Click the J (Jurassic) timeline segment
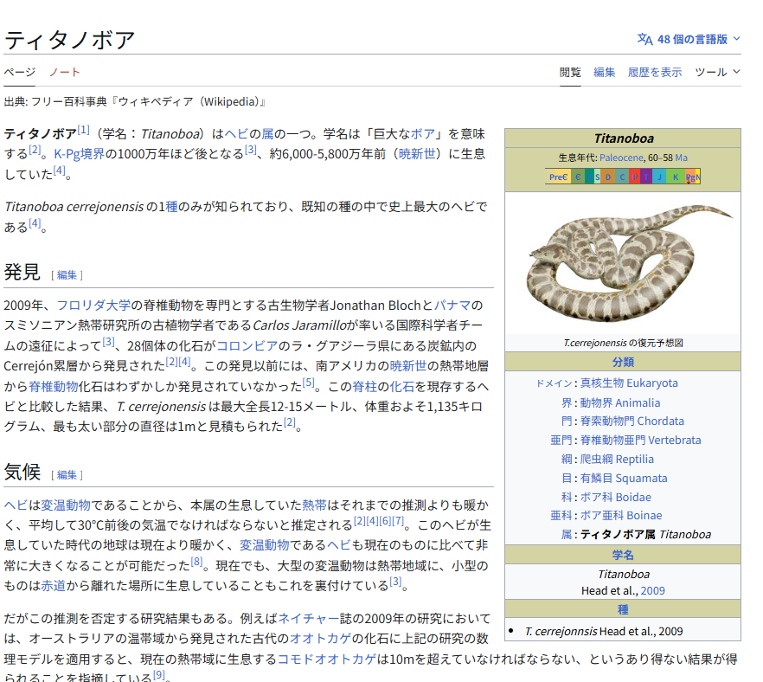Image resolution: width=763 pixels, height=682 pixels. click(x=661, y=177)
